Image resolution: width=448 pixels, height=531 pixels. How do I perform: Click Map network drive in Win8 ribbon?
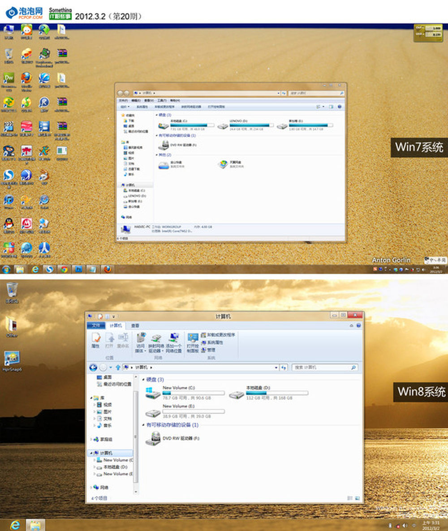[156, 343]
